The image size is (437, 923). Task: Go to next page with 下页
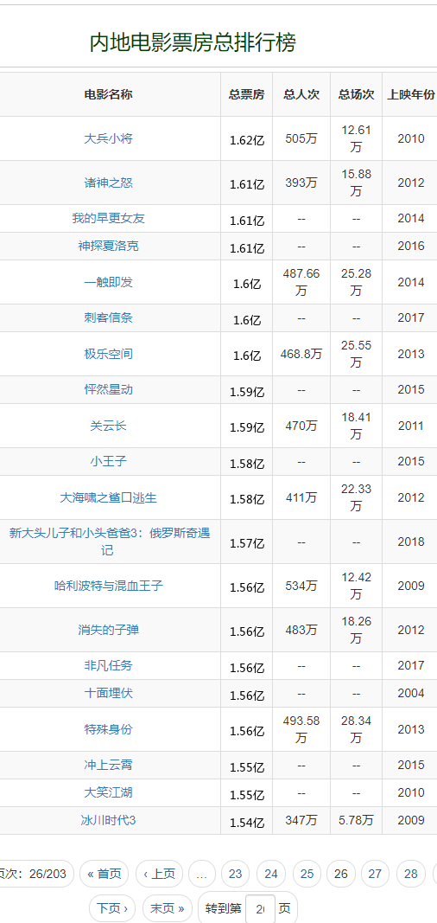pos(112,907)
